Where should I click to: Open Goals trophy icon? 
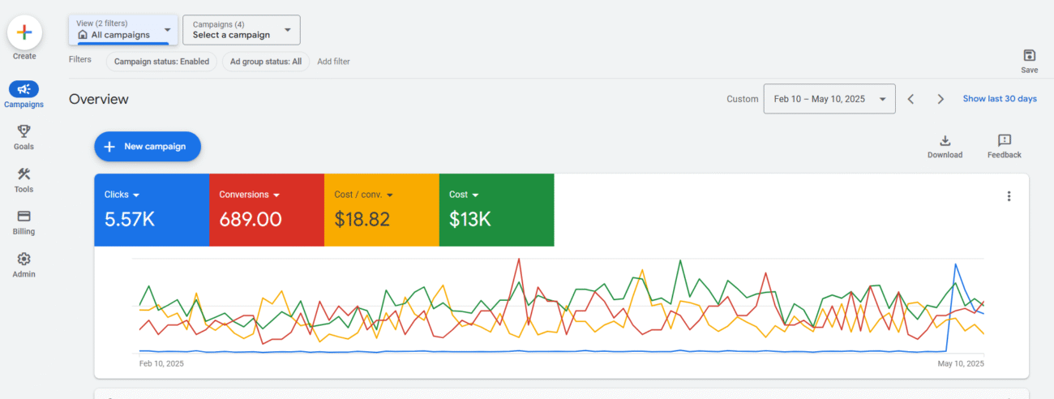(x=24, y=131)
